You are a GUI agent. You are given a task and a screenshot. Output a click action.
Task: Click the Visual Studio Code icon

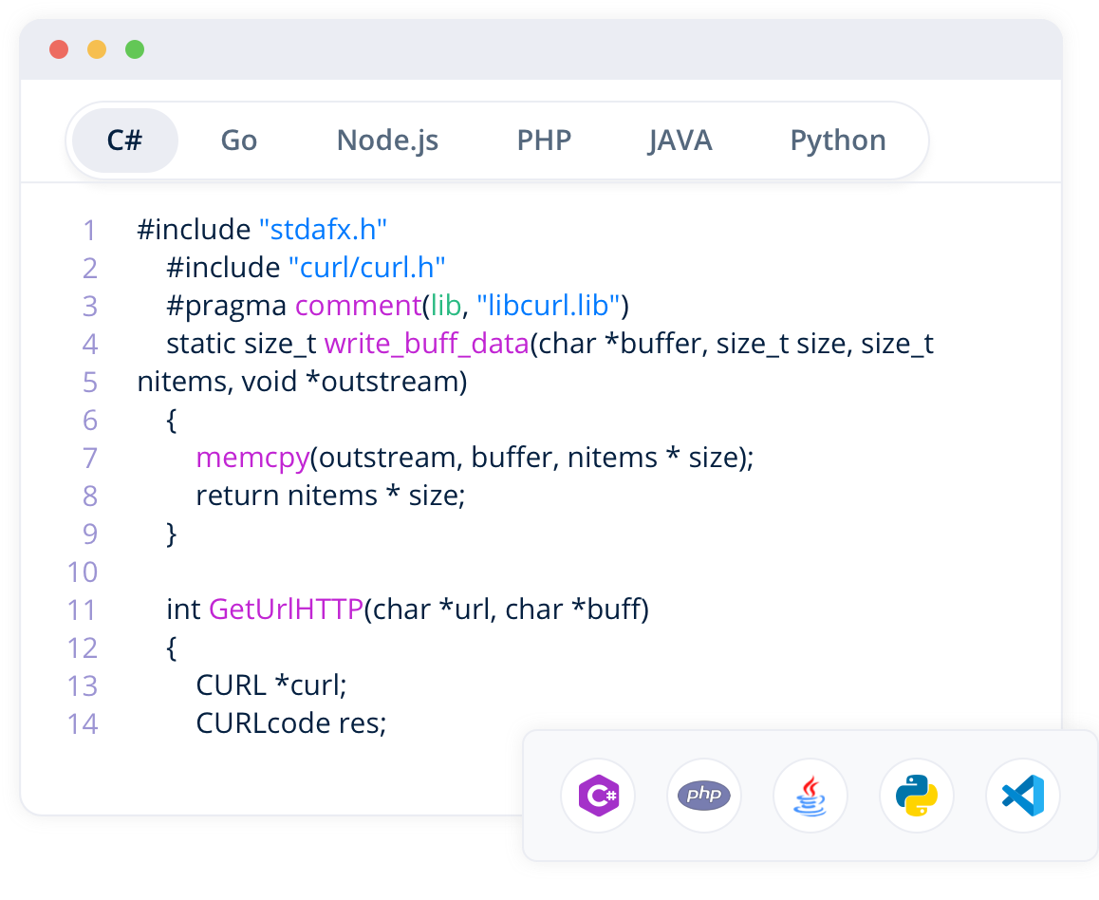tap(1023, 796)
